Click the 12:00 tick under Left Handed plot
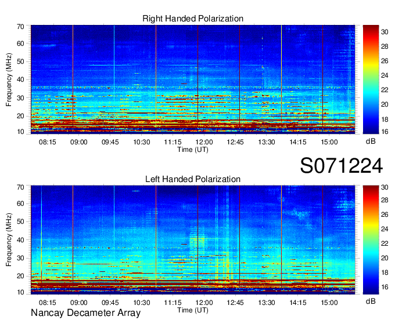Viewport: 395px width, 320px height. [204, 303]
